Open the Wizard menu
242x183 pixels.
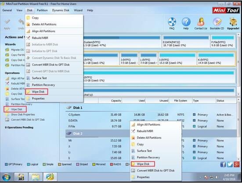[78, 11]
